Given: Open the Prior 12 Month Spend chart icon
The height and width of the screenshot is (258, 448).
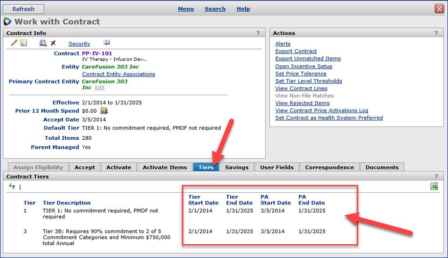Looking at the screenshot, I should pos(104,111).
